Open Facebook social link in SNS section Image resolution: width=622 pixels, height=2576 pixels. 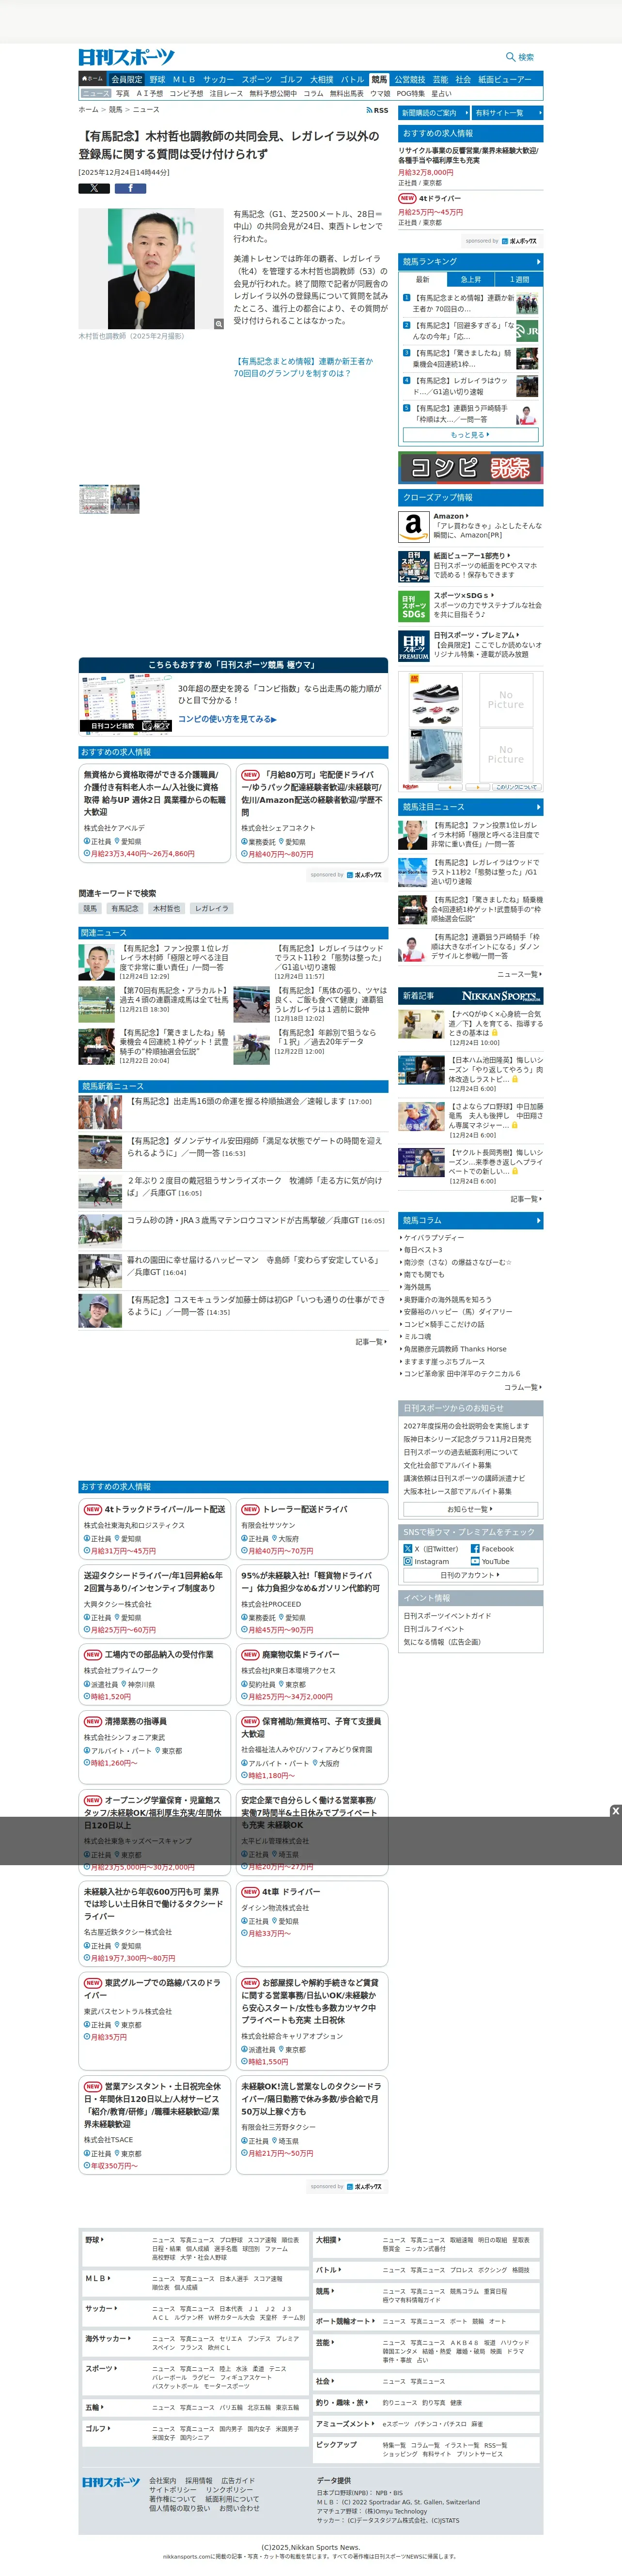click(492, 1549)
